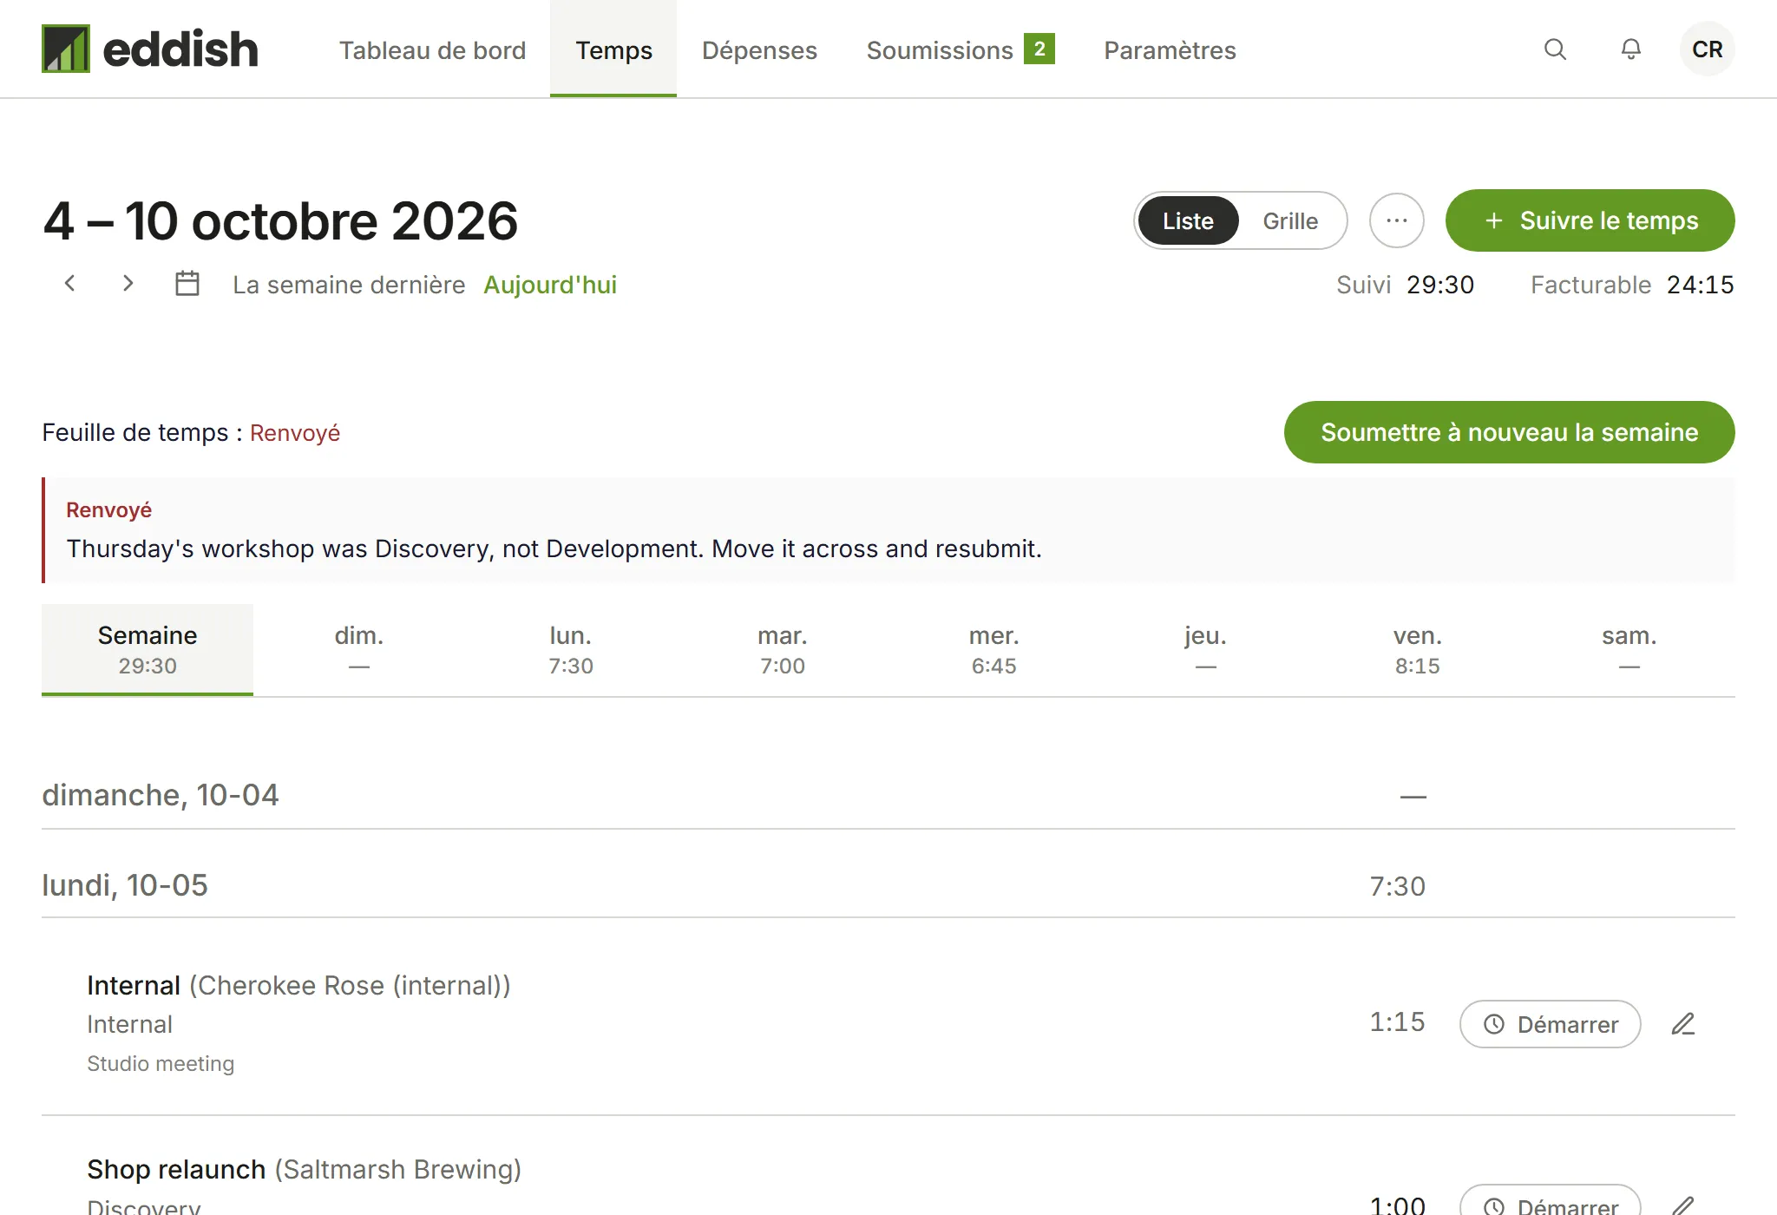Edit the Studio meeting entry pencil
The width and height of the screenshot is (1777, 1215).
[x=1683, y=1024]
